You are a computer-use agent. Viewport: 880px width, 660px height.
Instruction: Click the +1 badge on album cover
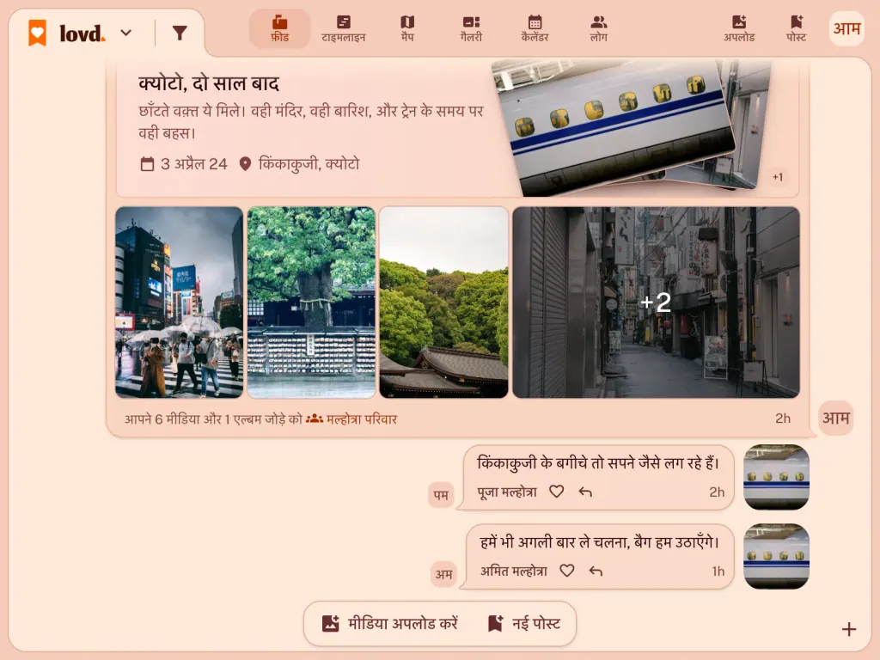pyautogui.click(x=777, y=177)
